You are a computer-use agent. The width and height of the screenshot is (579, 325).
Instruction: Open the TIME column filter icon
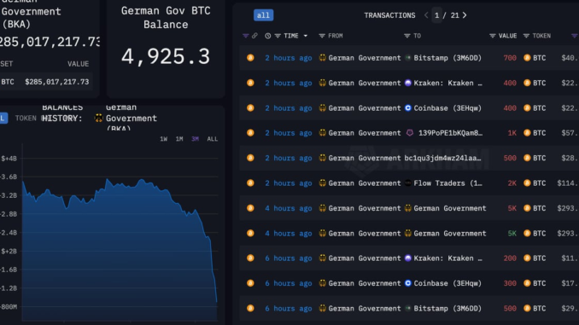point(278,36)
